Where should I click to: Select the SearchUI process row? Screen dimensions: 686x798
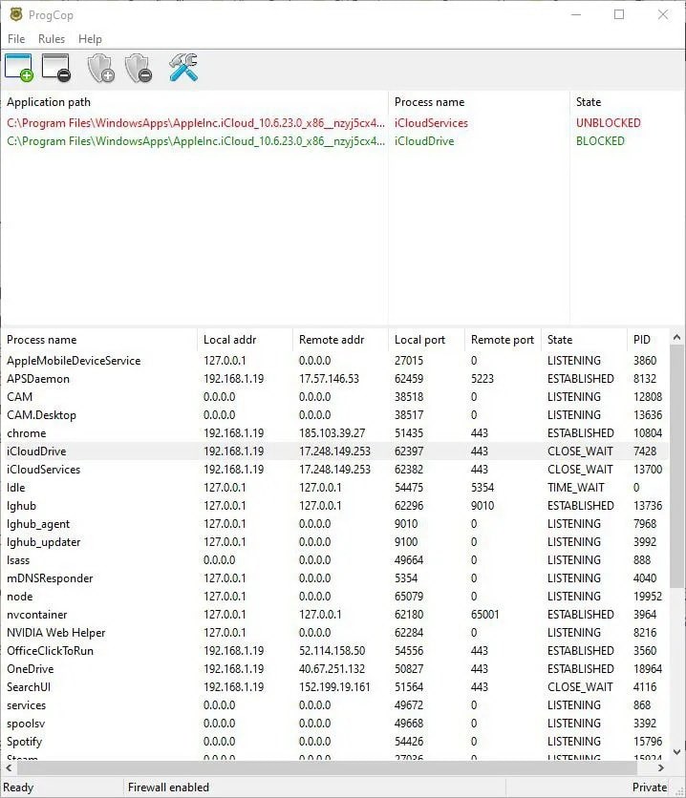(x=335, y=687)
